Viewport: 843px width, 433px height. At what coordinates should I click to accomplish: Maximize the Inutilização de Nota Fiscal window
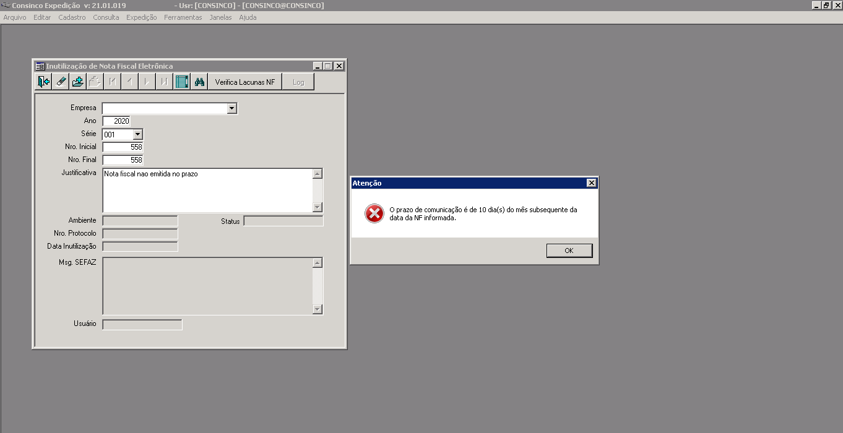[x=328, y=66]
